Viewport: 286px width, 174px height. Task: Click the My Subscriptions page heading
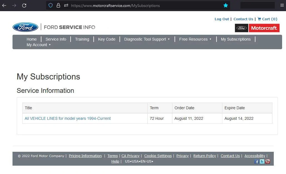(x=48, y=77)
